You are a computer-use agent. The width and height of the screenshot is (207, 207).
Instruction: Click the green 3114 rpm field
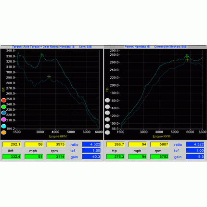click(x=56, y=156)
